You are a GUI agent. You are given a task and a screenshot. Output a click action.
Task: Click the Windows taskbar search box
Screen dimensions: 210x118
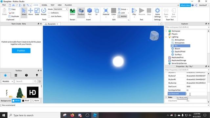tap(34, 115)
